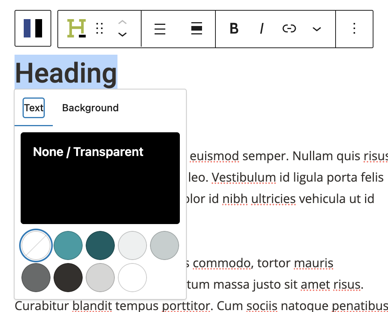Insert a link on selected text
This screenshot has width=388, height=312.
(x=289, y=29)
